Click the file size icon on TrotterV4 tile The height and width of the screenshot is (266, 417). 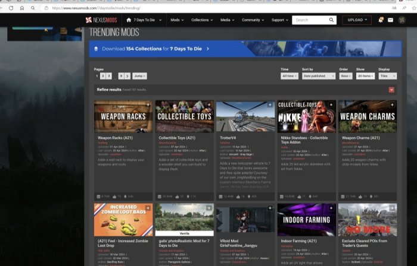click(220, 197)
